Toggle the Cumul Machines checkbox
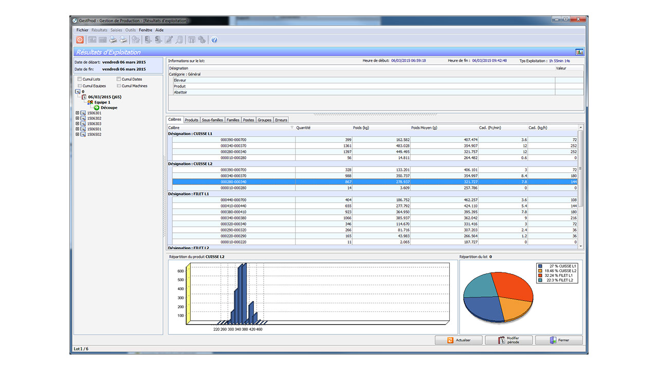 point(118,86)
